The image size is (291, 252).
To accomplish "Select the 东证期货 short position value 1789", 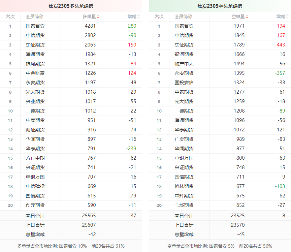I will coord(239,45).
